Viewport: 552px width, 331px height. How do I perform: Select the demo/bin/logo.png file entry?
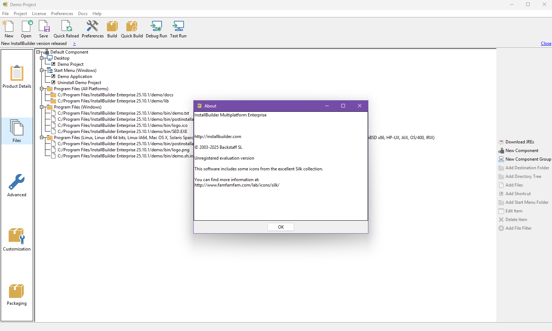pos(124,150)
